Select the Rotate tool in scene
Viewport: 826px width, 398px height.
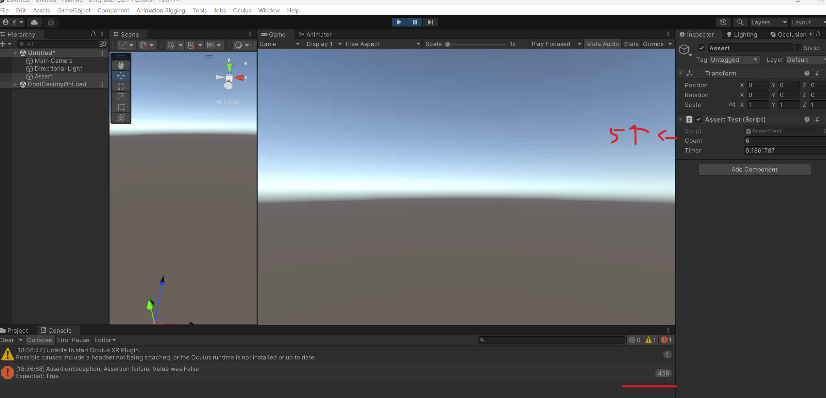coord(121,86)
